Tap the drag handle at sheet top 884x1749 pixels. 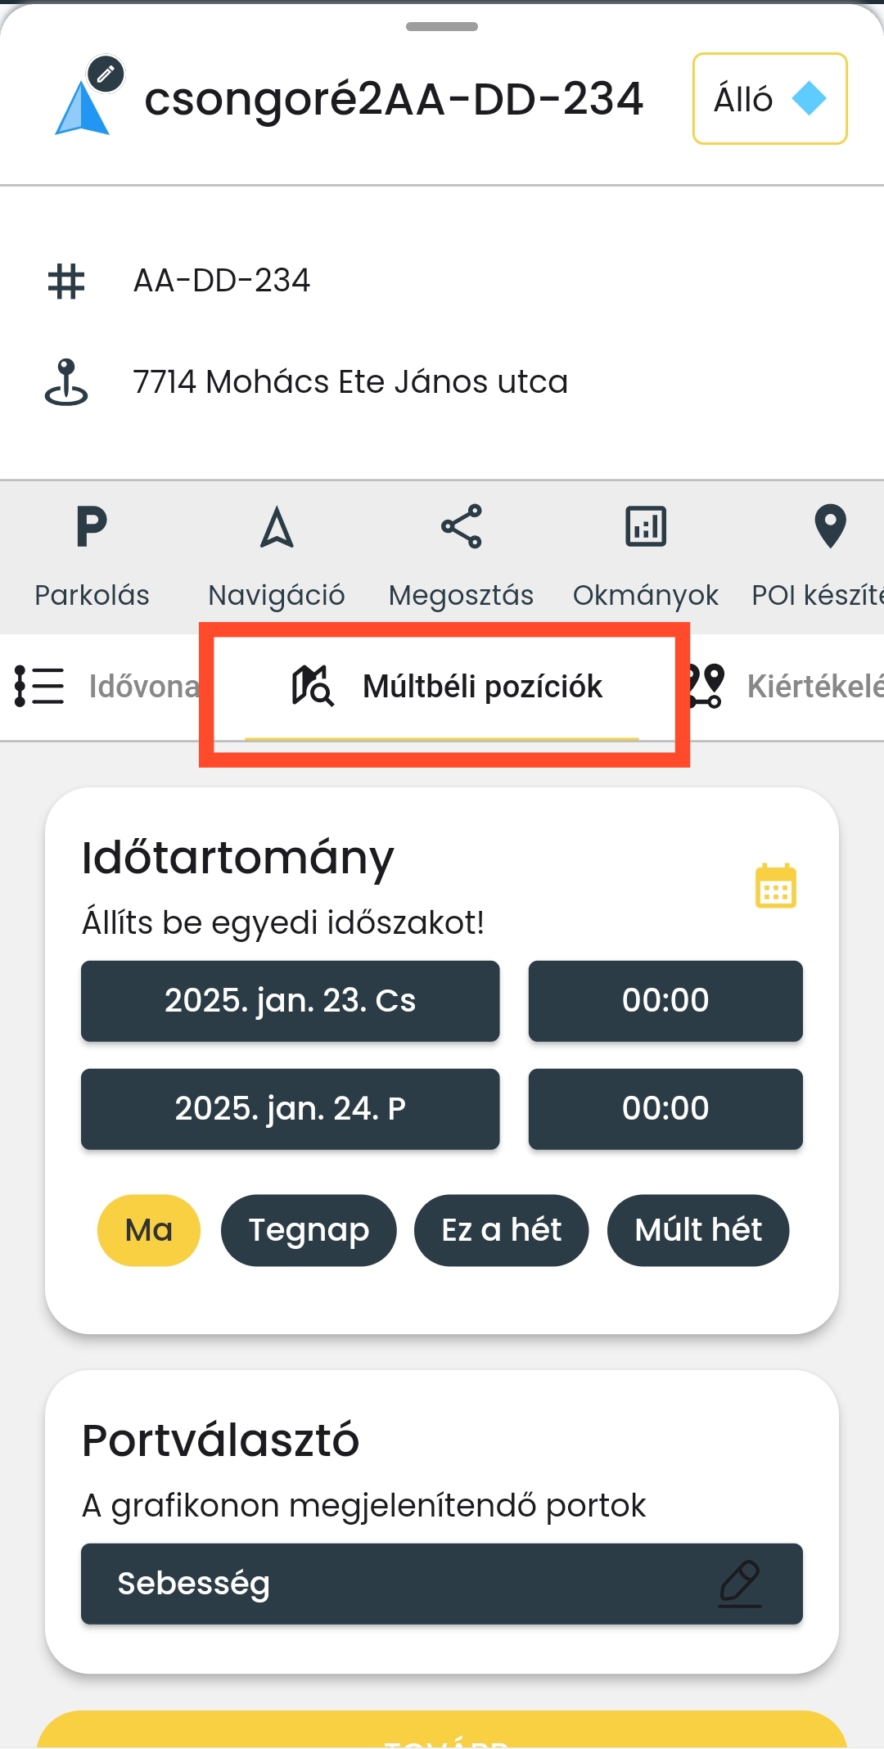coord(442,27)
